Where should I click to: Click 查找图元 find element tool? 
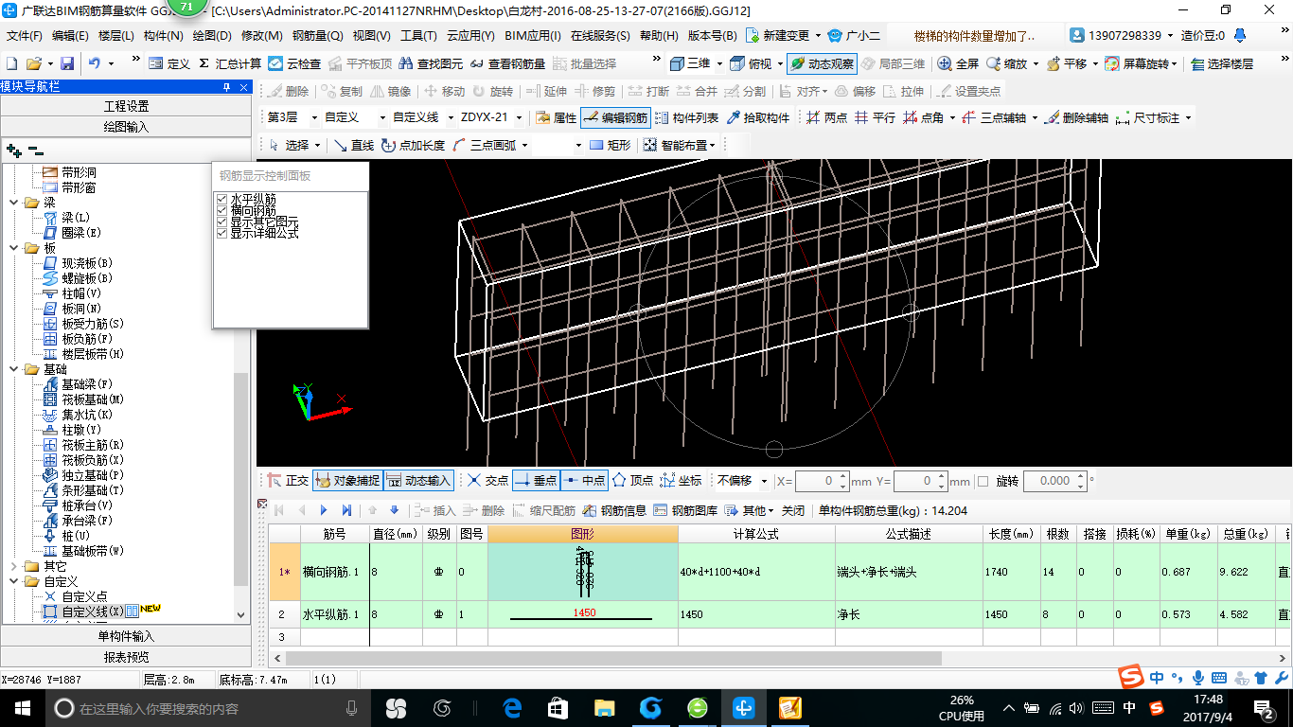tap(432, 63)
